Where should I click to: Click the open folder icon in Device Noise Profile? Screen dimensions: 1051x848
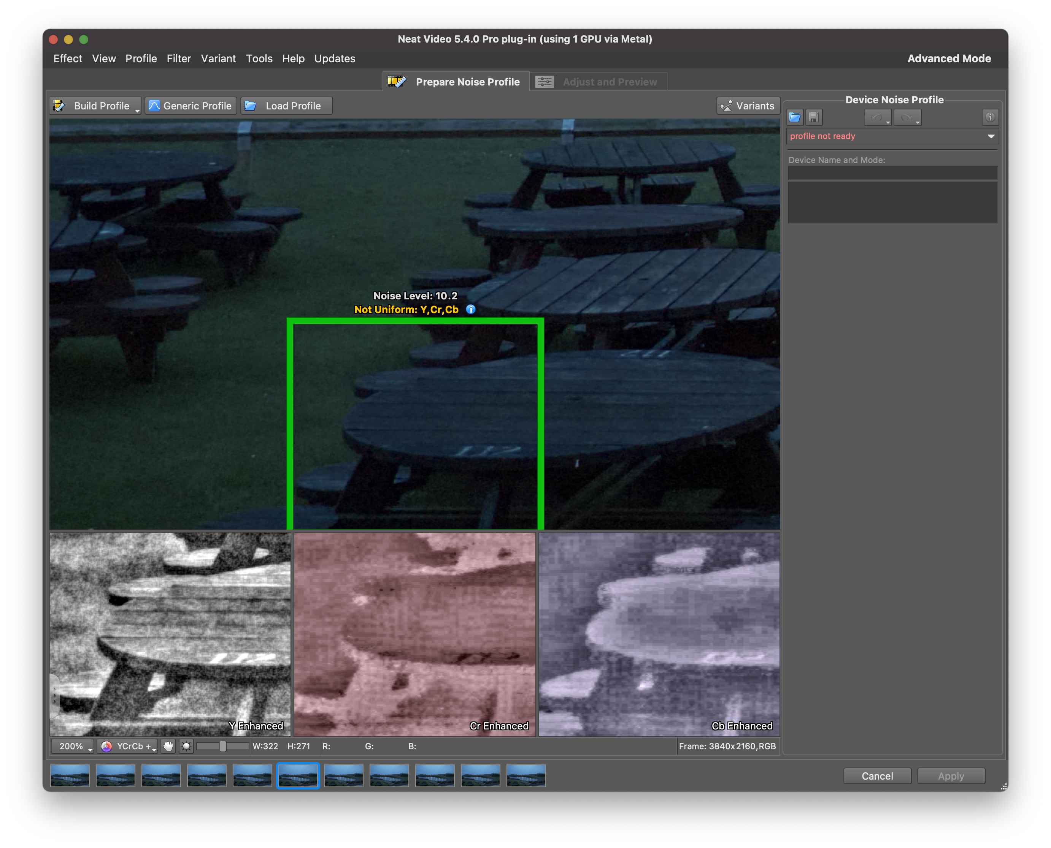795,117
